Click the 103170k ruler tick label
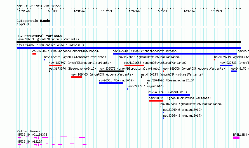This screenshot has height=148, width=249. coord(25,11)
